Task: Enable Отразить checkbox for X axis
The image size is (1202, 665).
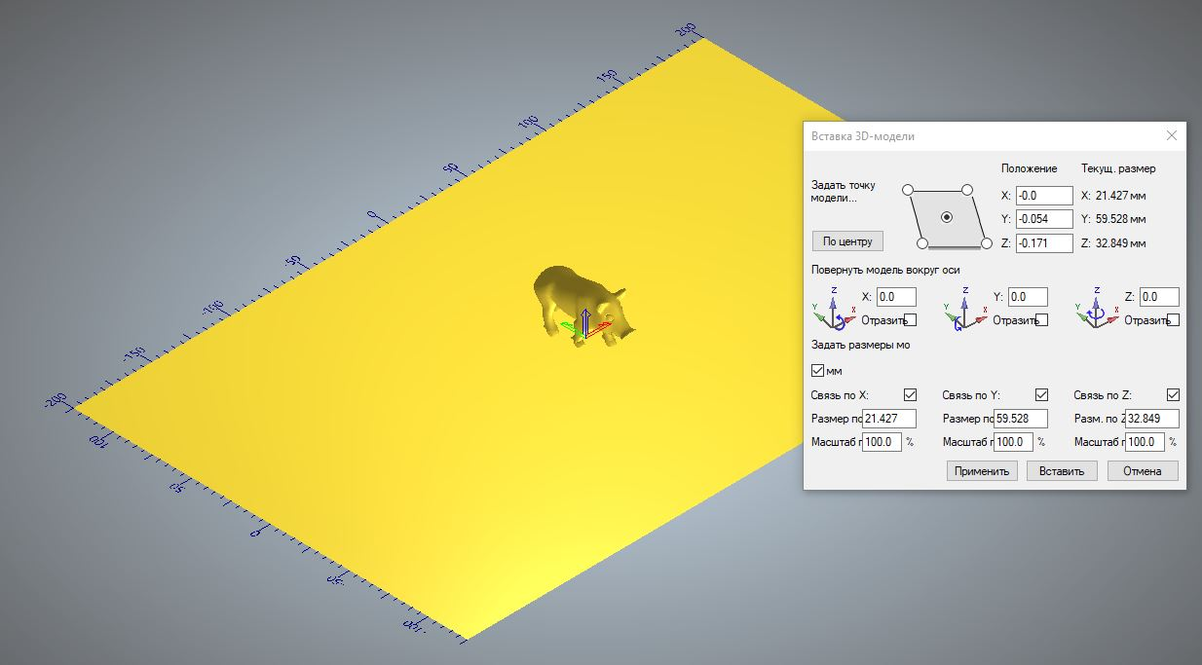Action: (910, 320)
